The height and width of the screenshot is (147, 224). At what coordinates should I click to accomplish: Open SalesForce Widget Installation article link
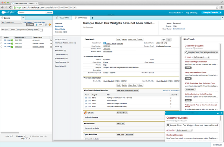(x=196, y=62)
